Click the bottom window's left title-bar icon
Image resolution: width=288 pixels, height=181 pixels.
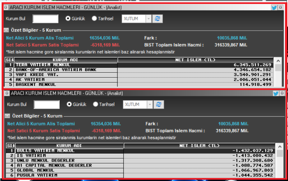click(7, 93)
